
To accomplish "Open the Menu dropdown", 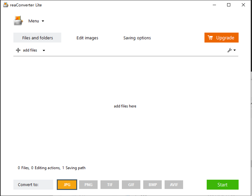I will point(36,21).
